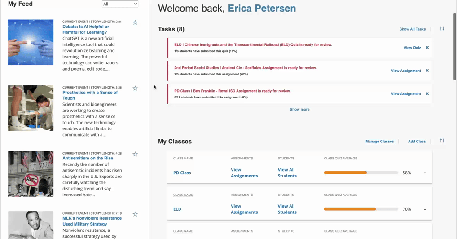Click the page vertical scrollbar thumb
The image size is (457, 239).
(455, 46)
